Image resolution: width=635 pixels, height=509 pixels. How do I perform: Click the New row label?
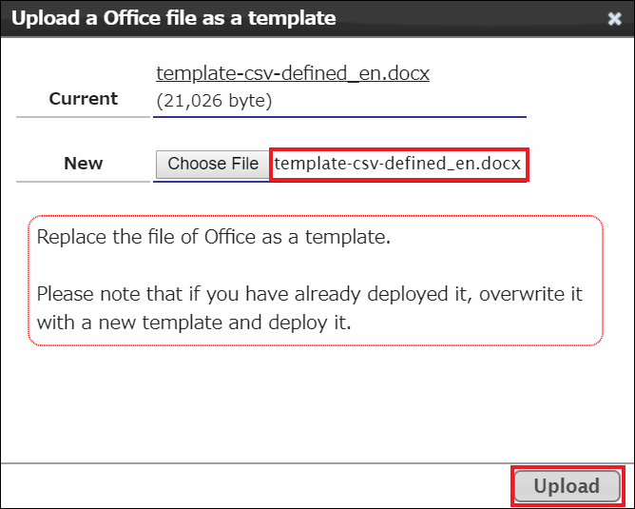[x=83, y=164]
